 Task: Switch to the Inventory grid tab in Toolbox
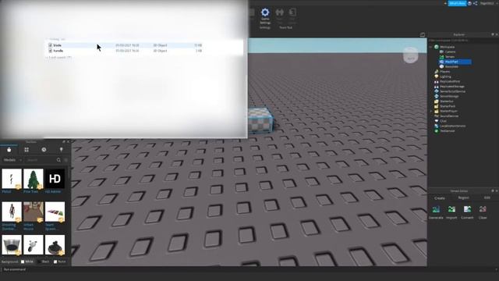click(x=27, y=149)
